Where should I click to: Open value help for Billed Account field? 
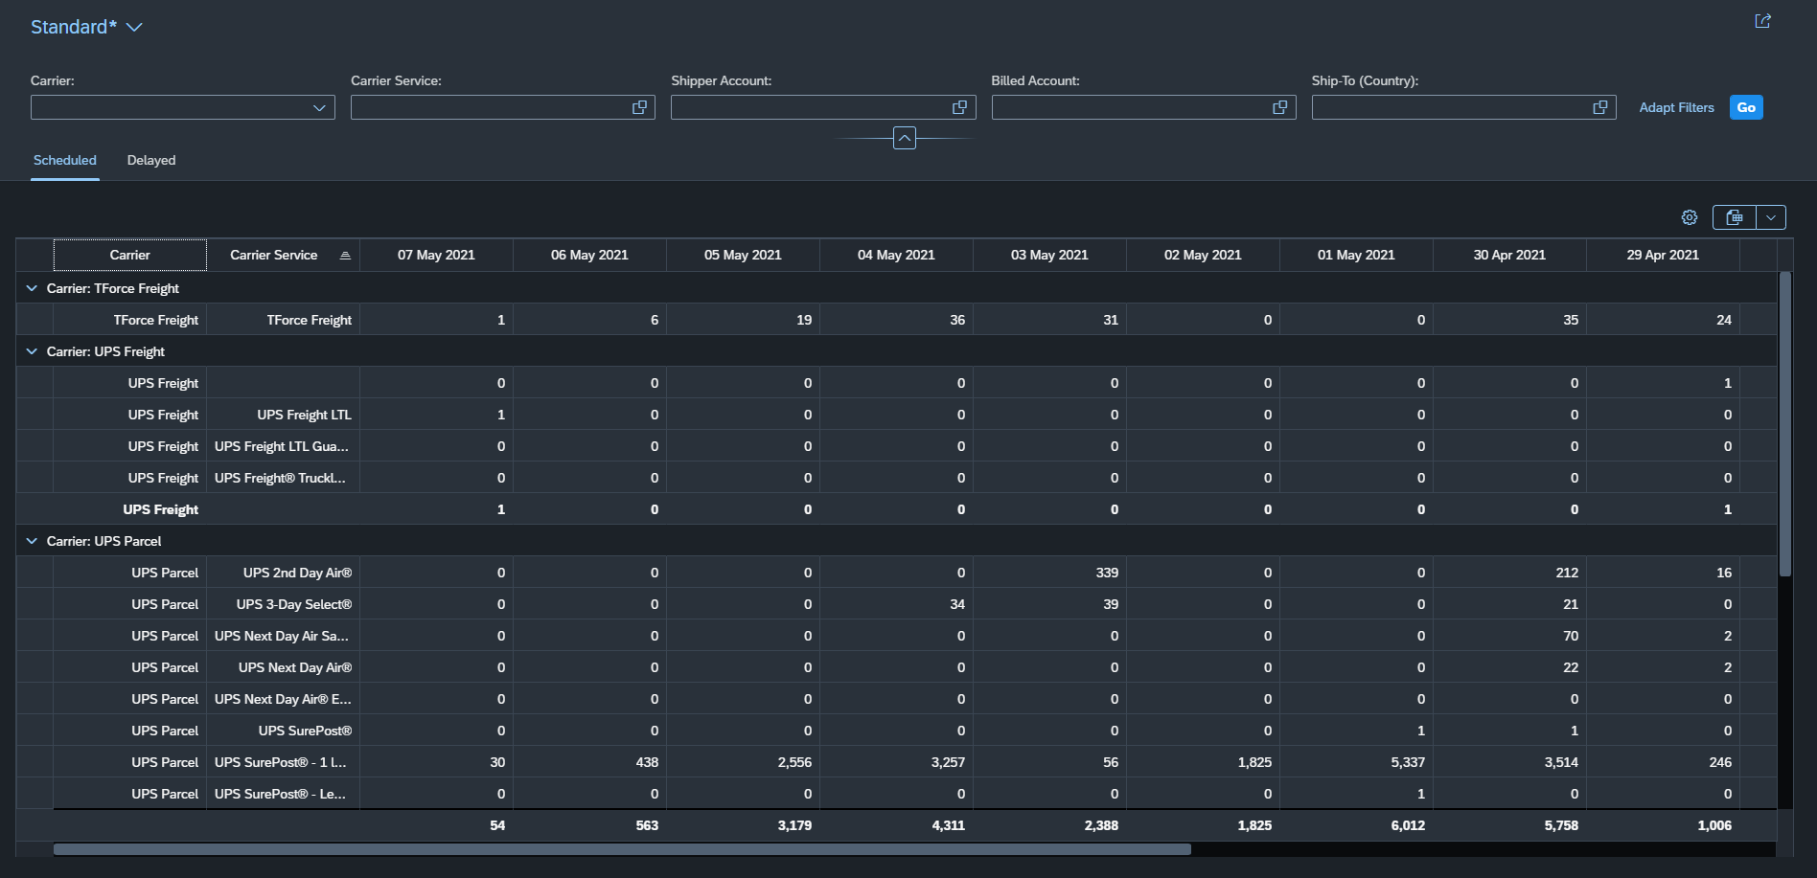click(1279, 107)
